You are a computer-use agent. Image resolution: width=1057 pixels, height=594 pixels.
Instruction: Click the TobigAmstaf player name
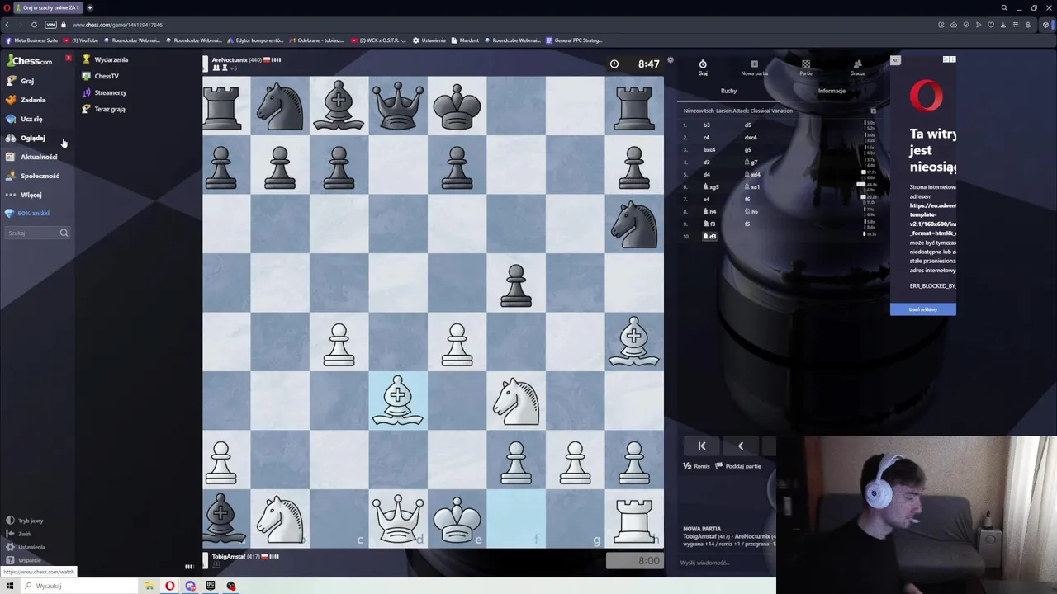pos(229,557)
